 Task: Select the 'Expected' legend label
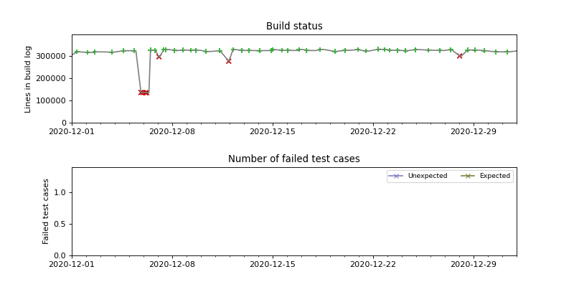495,176
